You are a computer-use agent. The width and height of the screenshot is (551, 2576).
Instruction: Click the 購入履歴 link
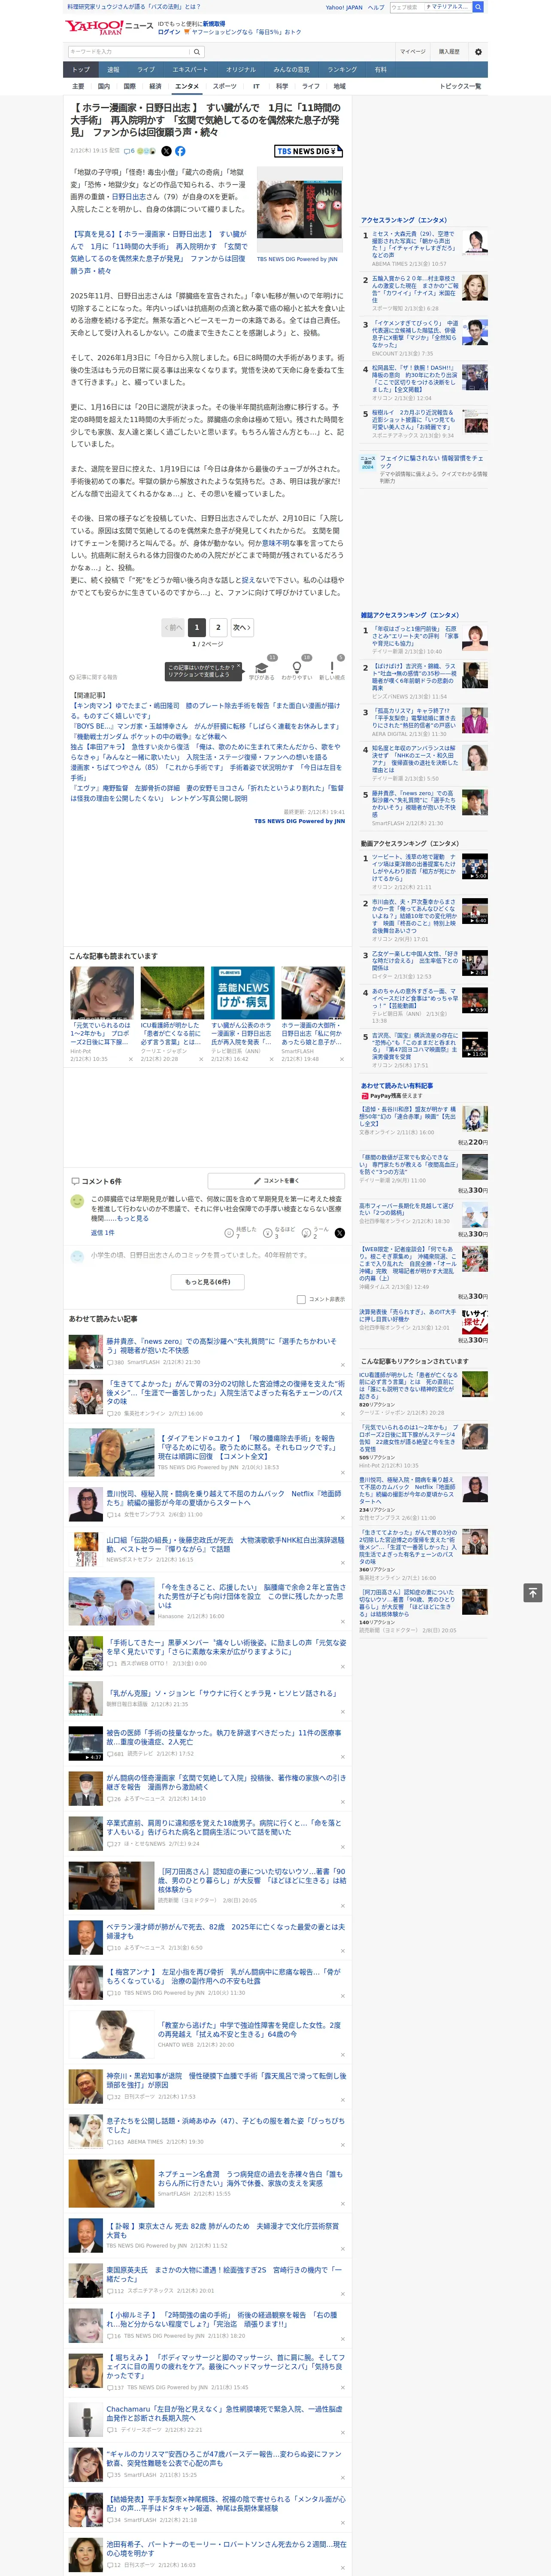[449, 51]
